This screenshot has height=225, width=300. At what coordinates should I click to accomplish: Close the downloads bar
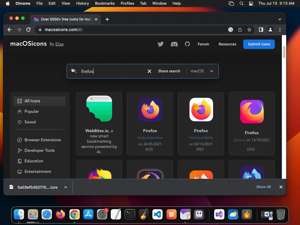click(x=281, y=187)
